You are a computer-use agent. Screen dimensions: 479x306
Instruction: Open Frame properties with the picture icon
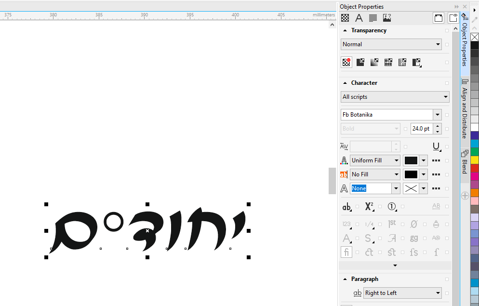pyautogui.click(x=386, y=18)
